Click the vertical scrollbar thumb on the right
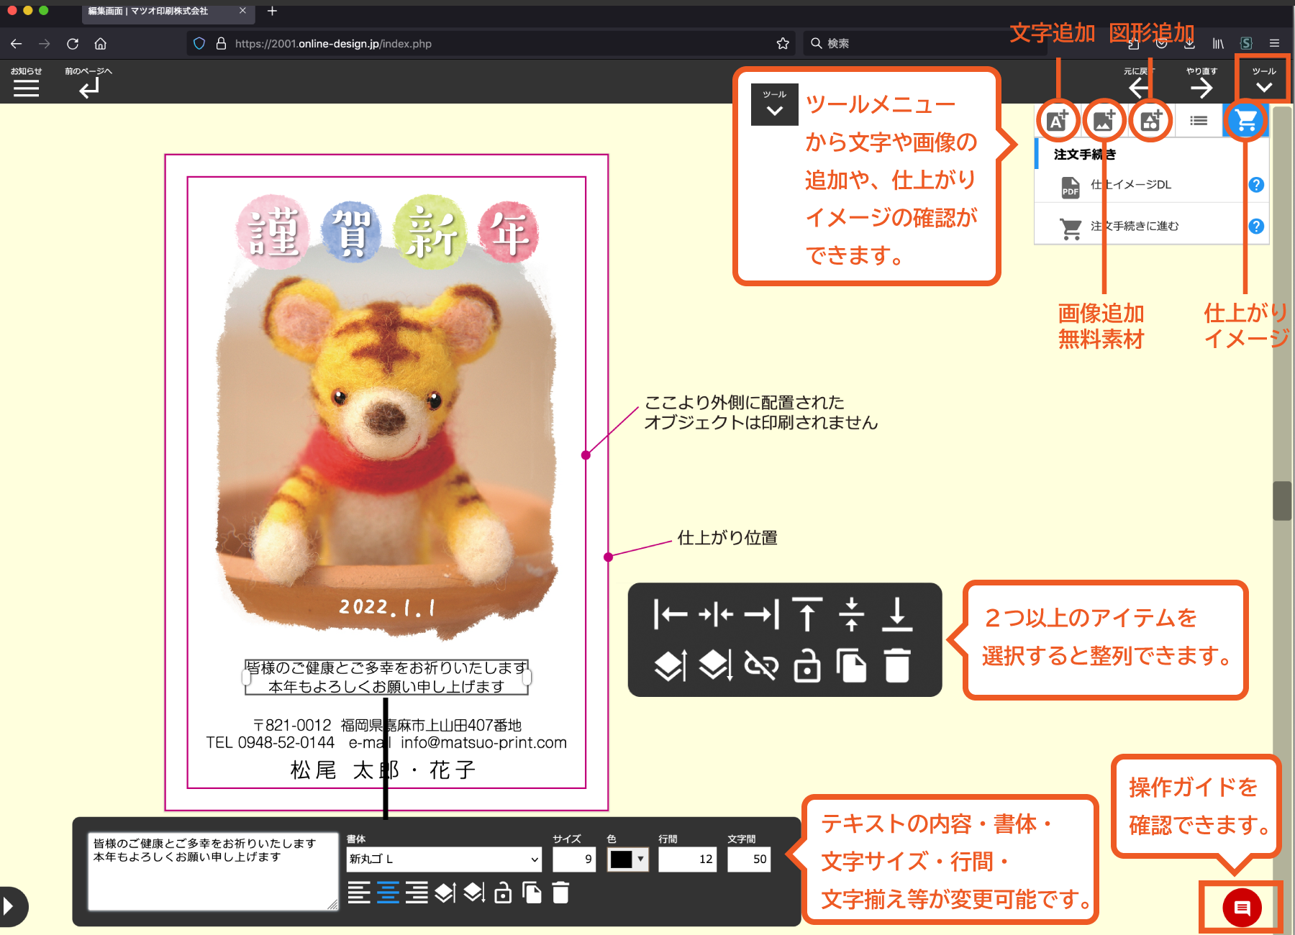Viewport: 1295px width, 935px height. (x=1282, y=501)
